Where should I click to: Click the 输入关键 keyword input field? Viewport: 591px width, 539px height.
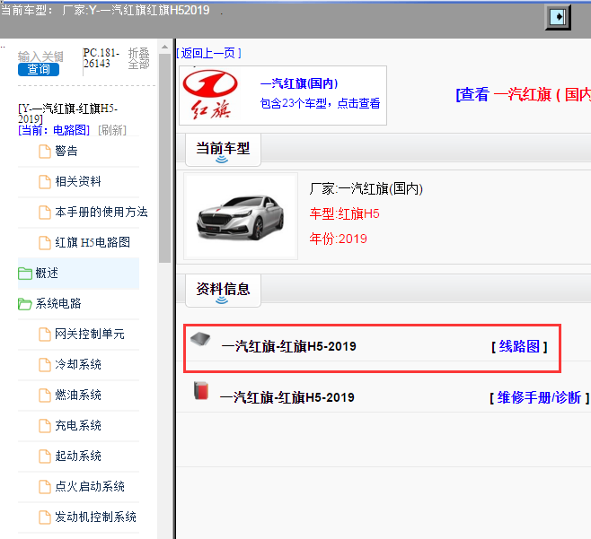(x=40, y=57)
